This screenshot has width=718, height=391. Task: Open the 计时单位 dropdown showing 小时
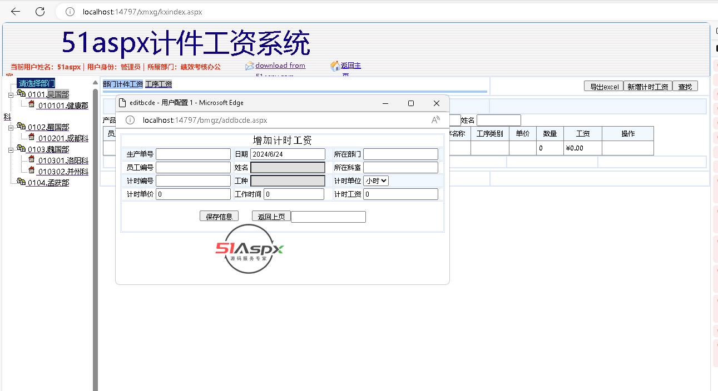376,181
